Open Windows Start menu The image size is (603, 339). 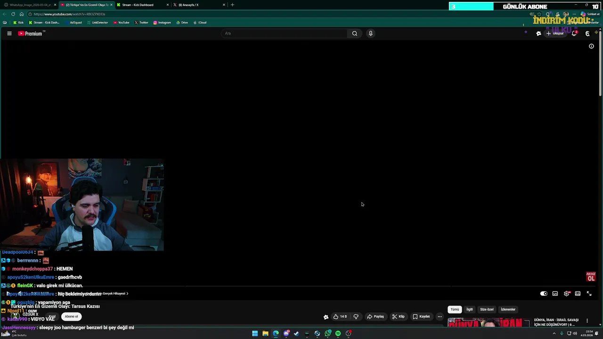click(x=255, y=333)
